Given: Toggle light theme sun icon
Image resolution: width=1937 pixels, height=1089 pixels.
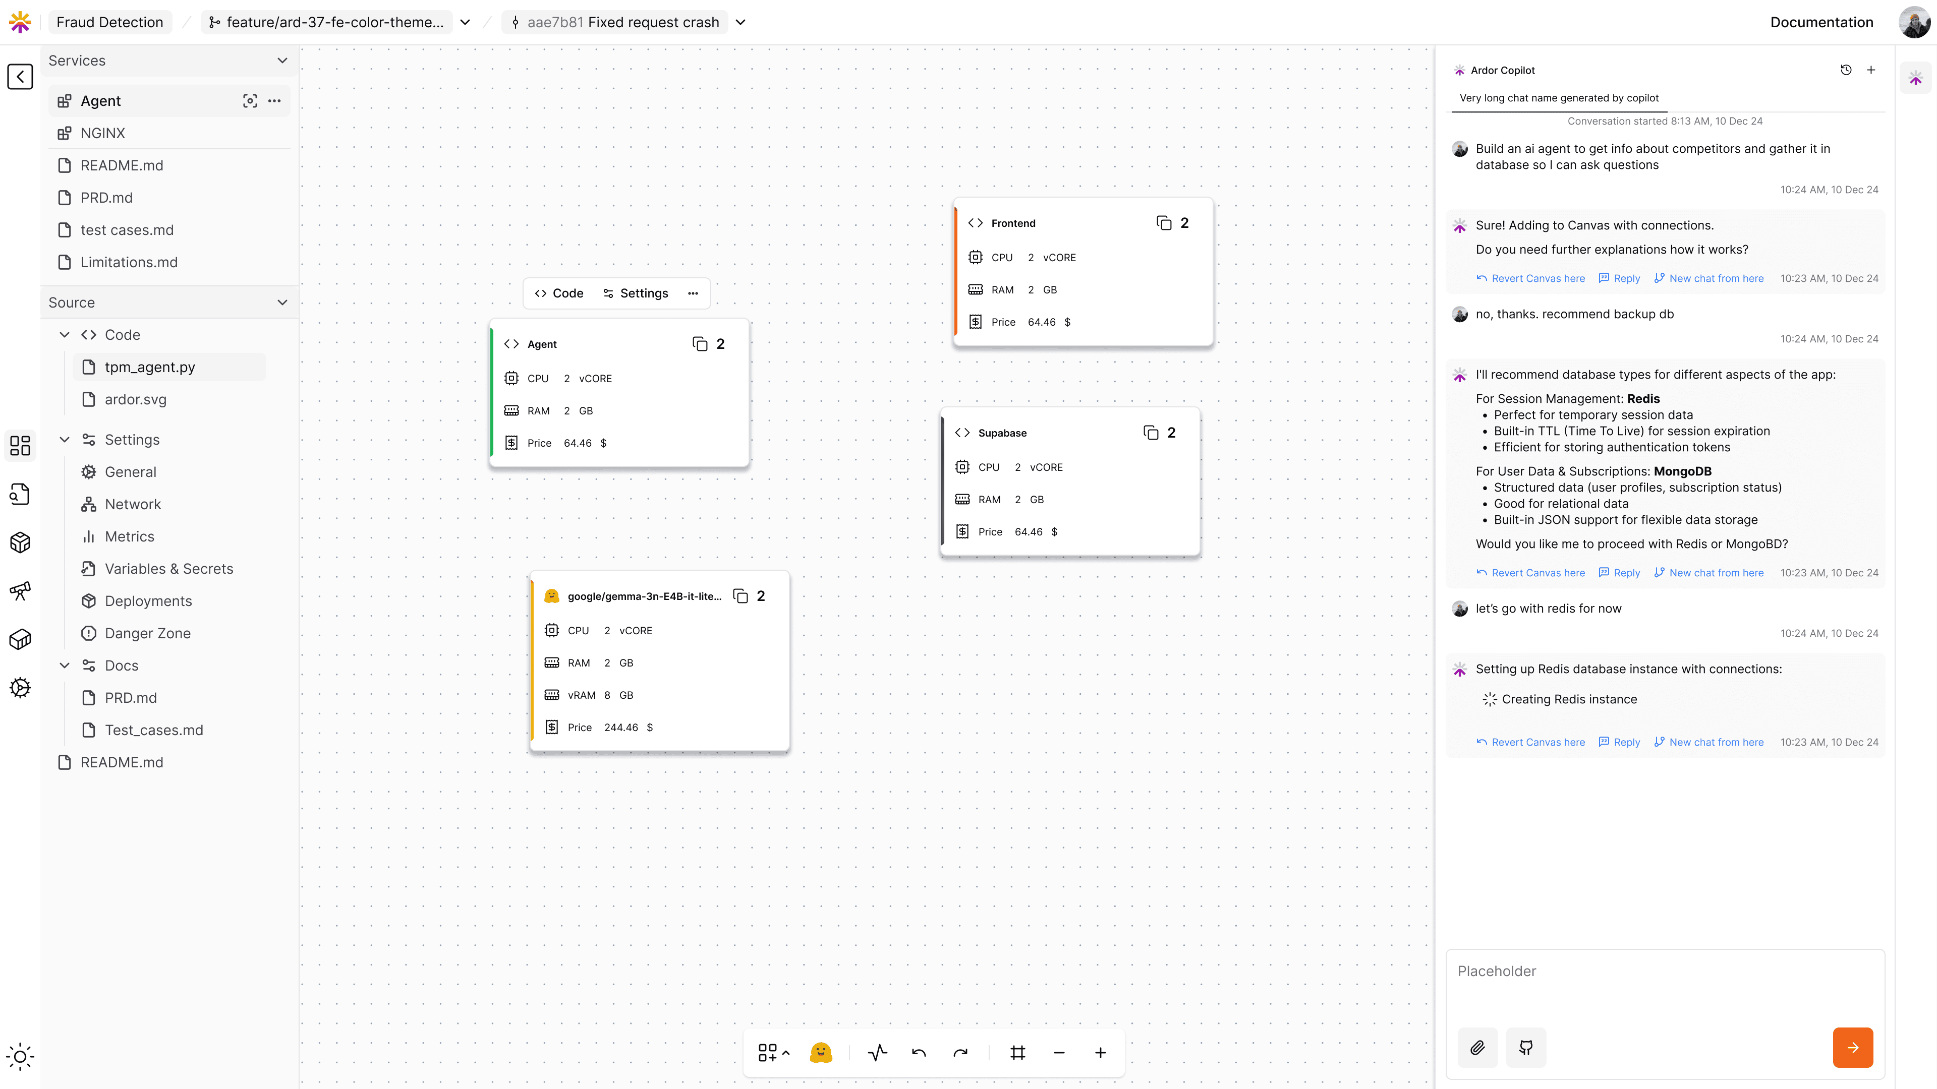Looking at the screenshot, I should tap(20, 1057).
